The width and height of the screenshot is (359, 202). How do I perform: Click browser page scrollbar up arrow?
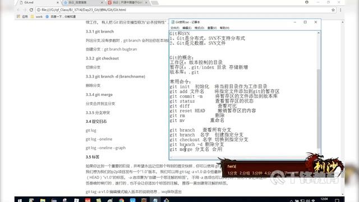coord(343,22)
